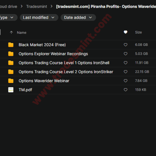The height and width of the screenshot is (156, 156).
Task: Sort by the favourites heart column header
Action: [125, 32]
